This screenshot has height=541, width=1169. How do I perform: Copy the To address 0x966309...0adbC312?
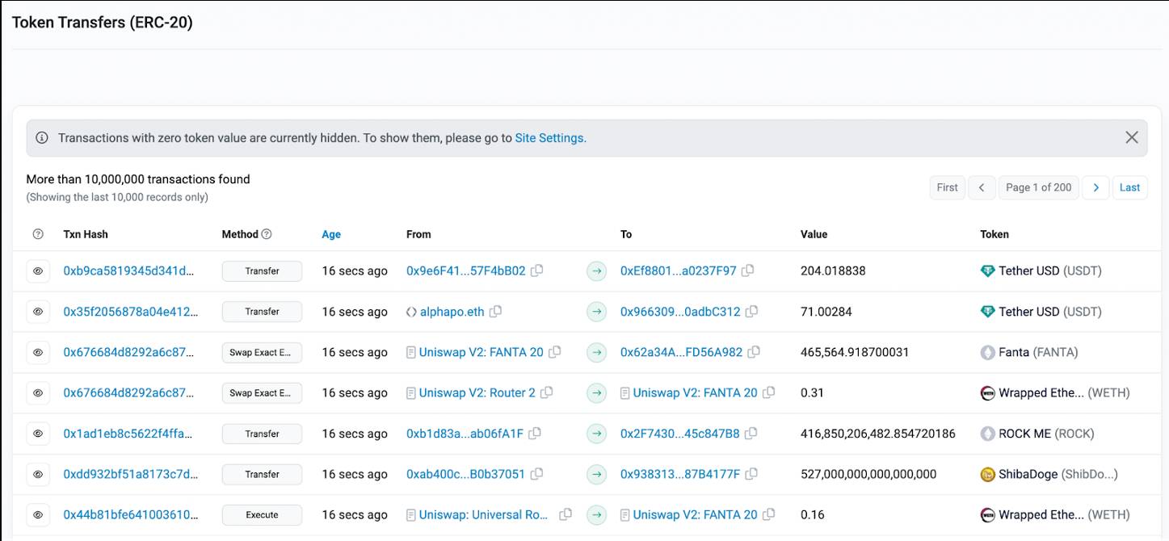pyautogui.click(x=752, y=312)
